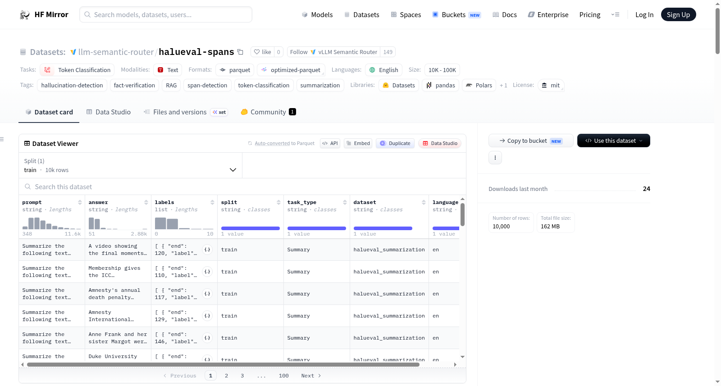
Task: Sort by the split column
Action: pos(278,202)
